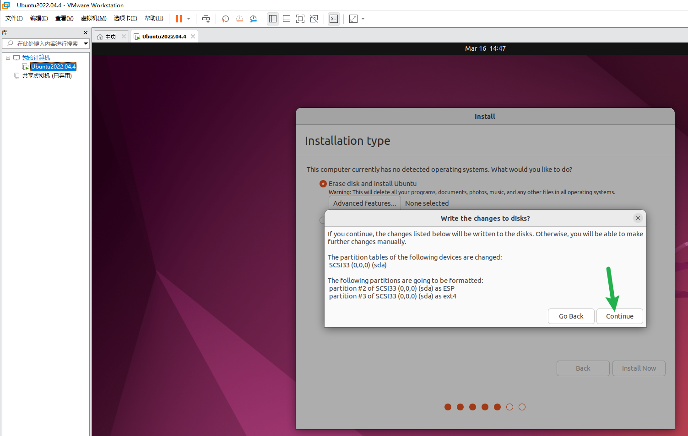Select 我的计算机 in the library

tap(36, 58)
